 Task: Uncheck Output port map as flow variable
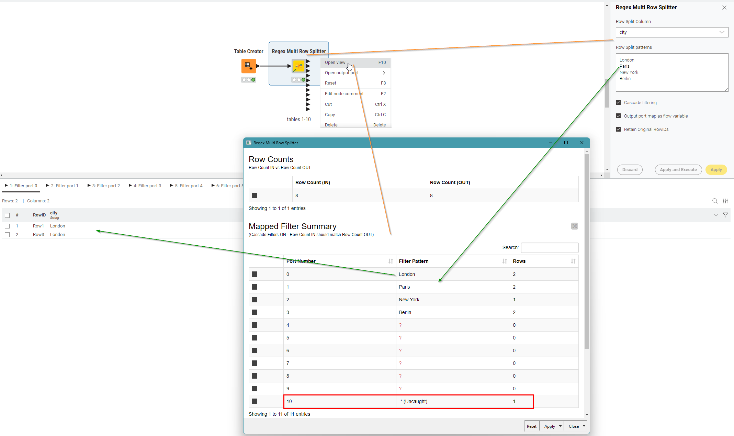pyautogui.click(x=619, y=116)
